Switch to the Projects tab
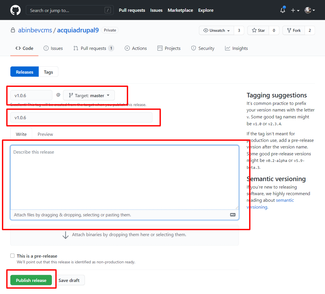 click(169, 48)
